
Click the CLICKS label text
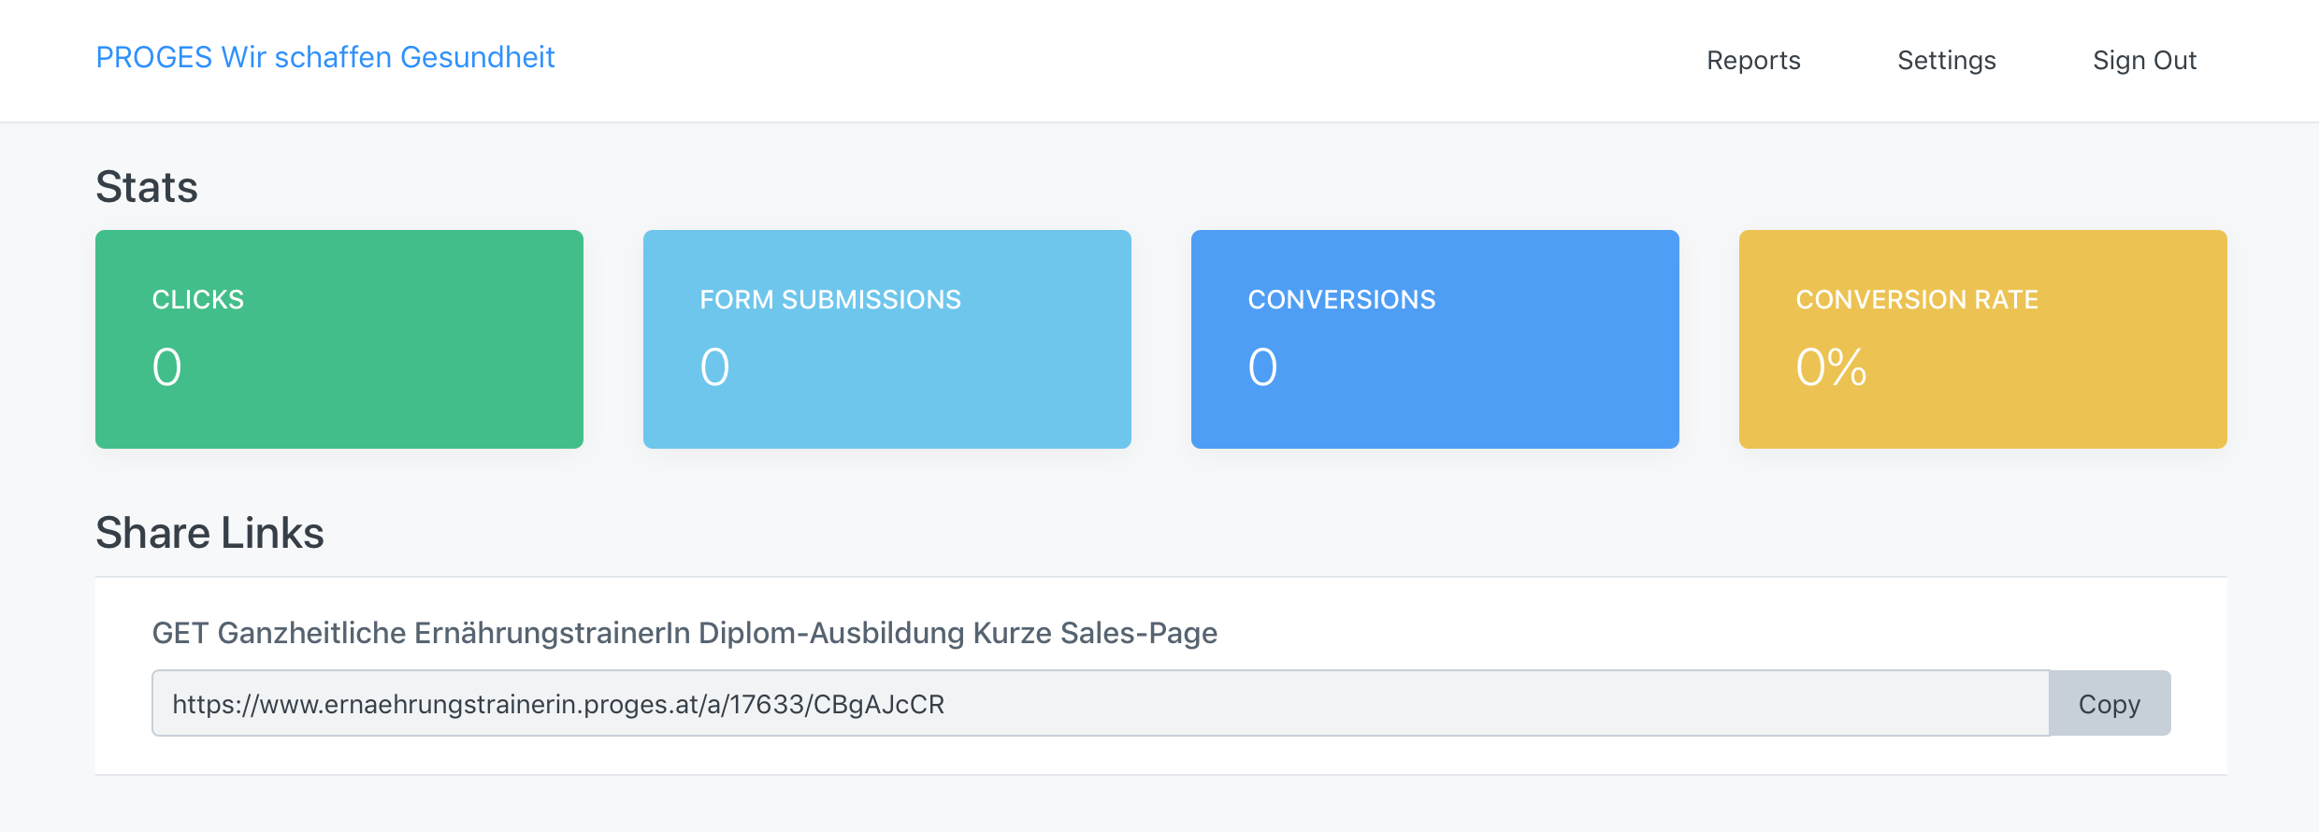point(198,299)
